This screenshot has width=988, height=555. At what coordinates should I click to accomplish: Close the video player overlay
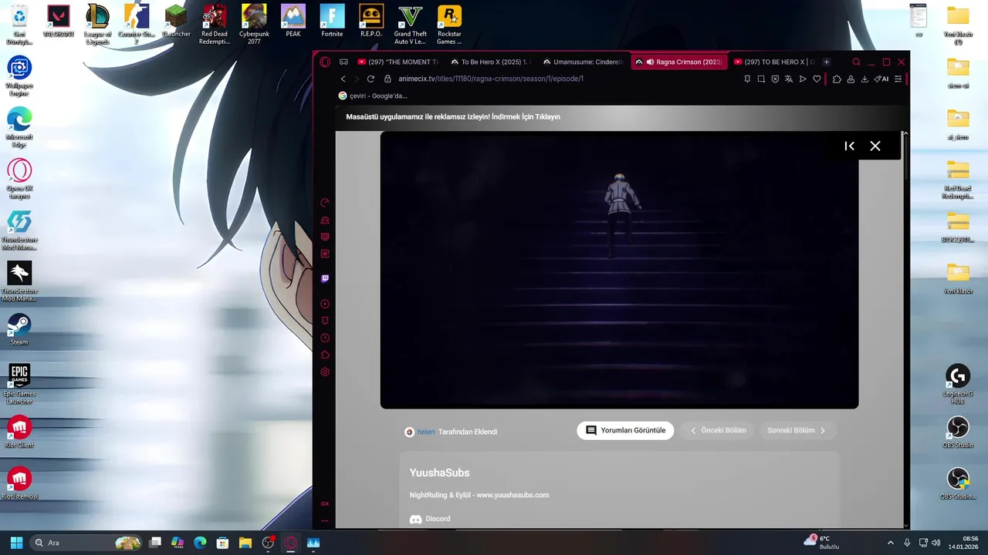point(875,146)
